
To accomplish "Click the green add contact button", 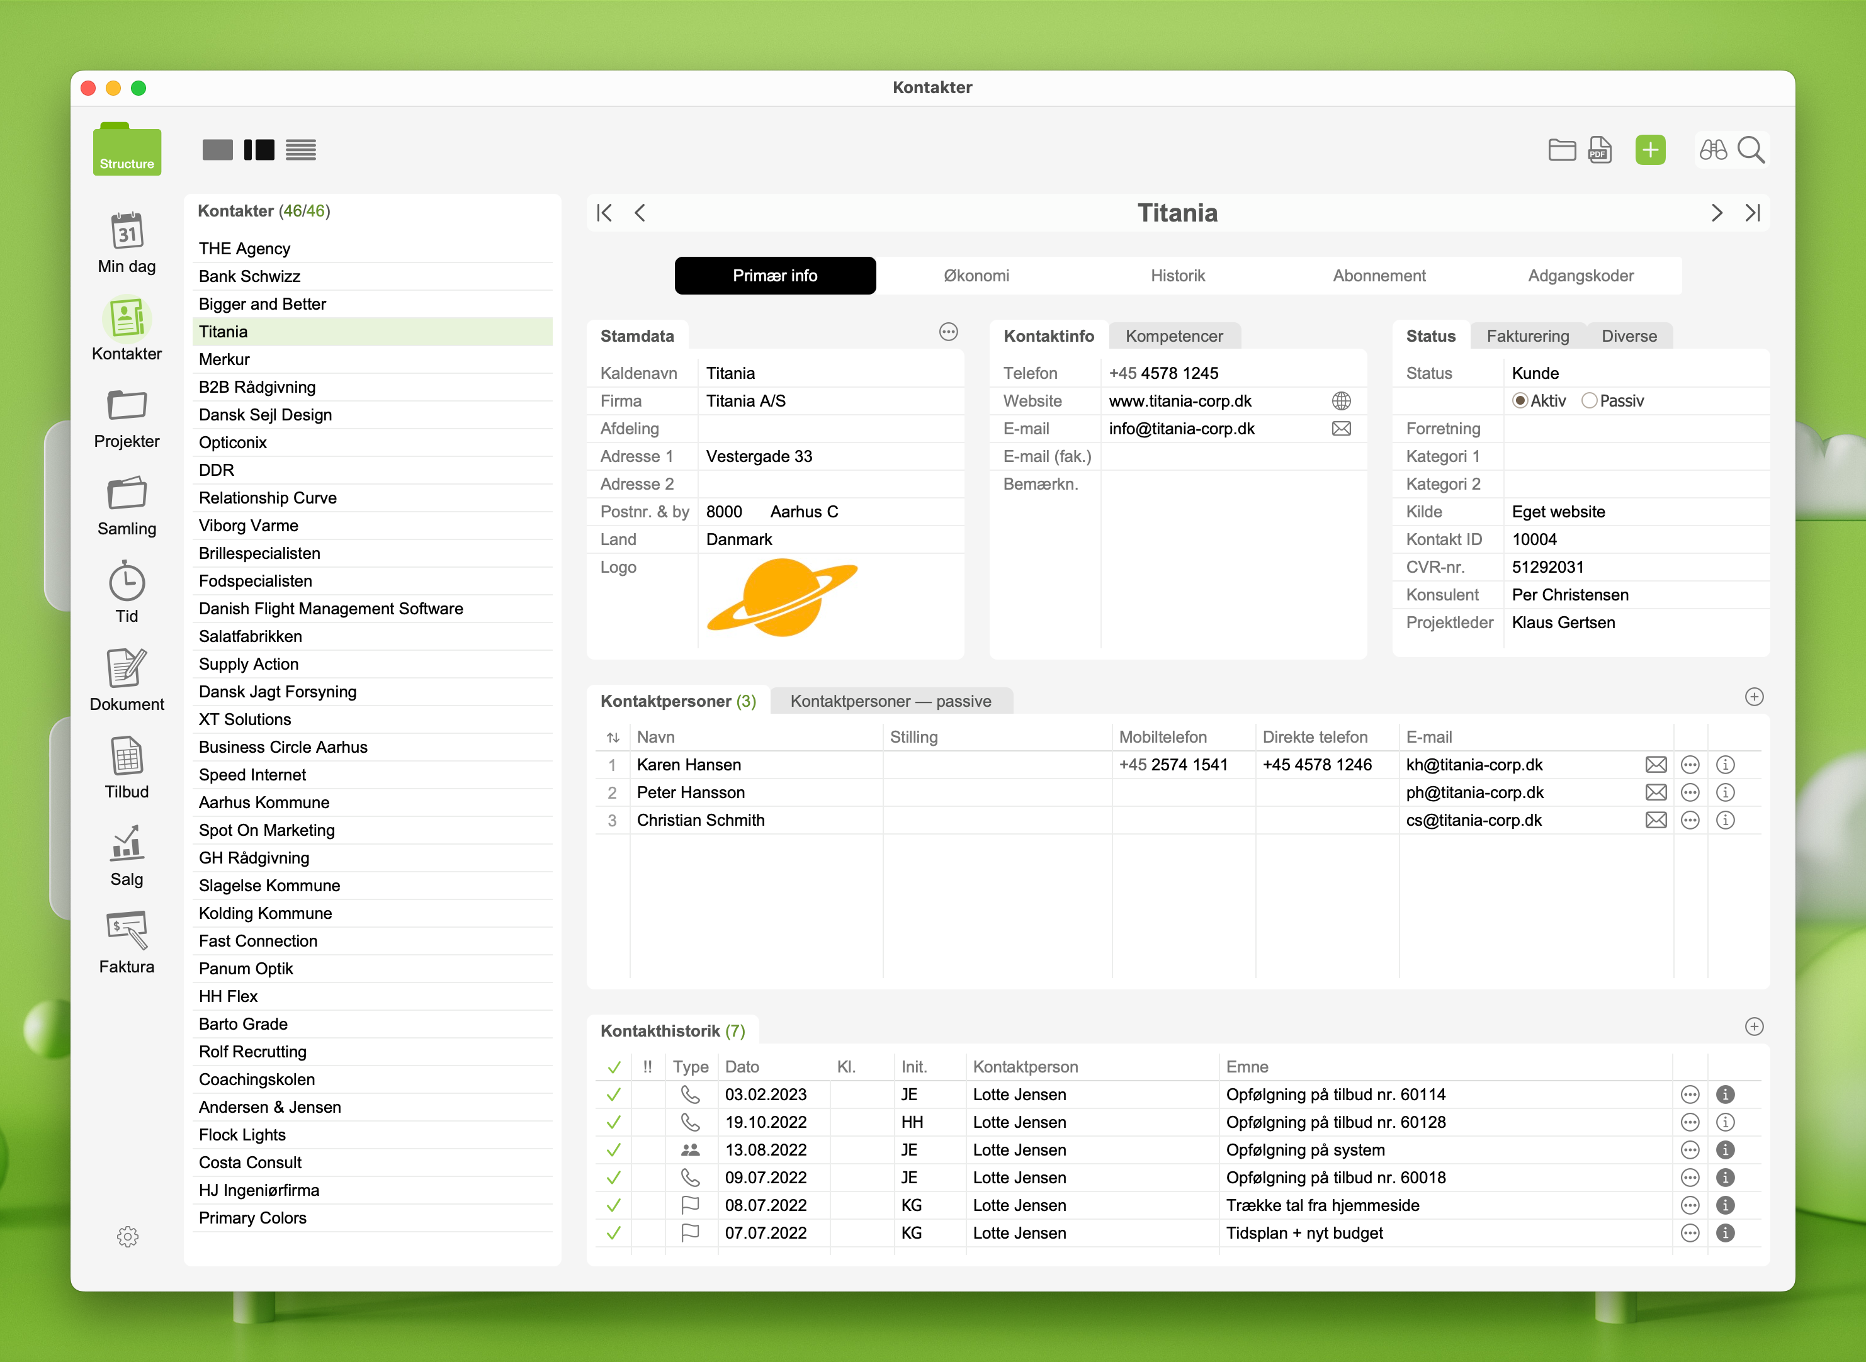I will pyautogui.click(x=1650, y=149).
